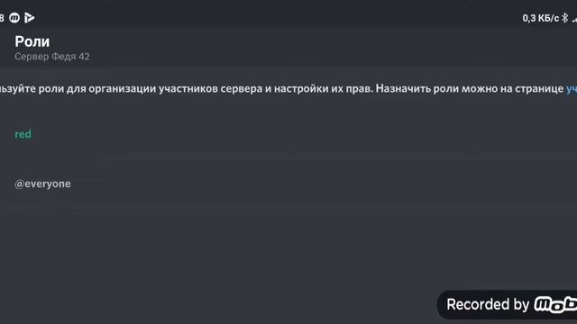The image size is (577, 324).
Task: Tap the Bluetooth status icon
Action: [x=565, y=18]
